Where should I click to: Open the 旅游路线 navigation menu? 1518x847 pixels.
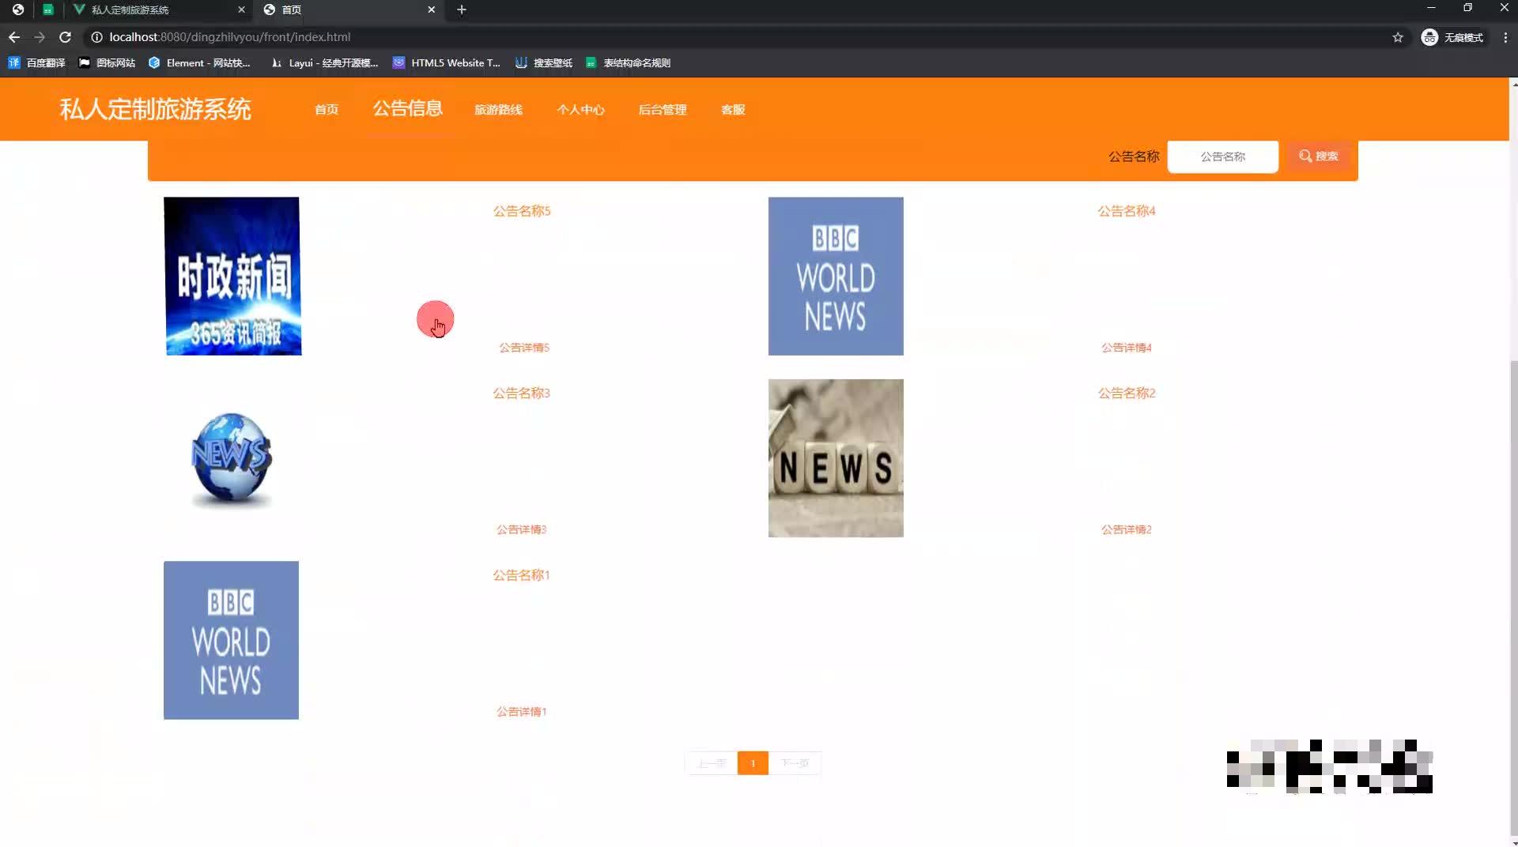499,110
